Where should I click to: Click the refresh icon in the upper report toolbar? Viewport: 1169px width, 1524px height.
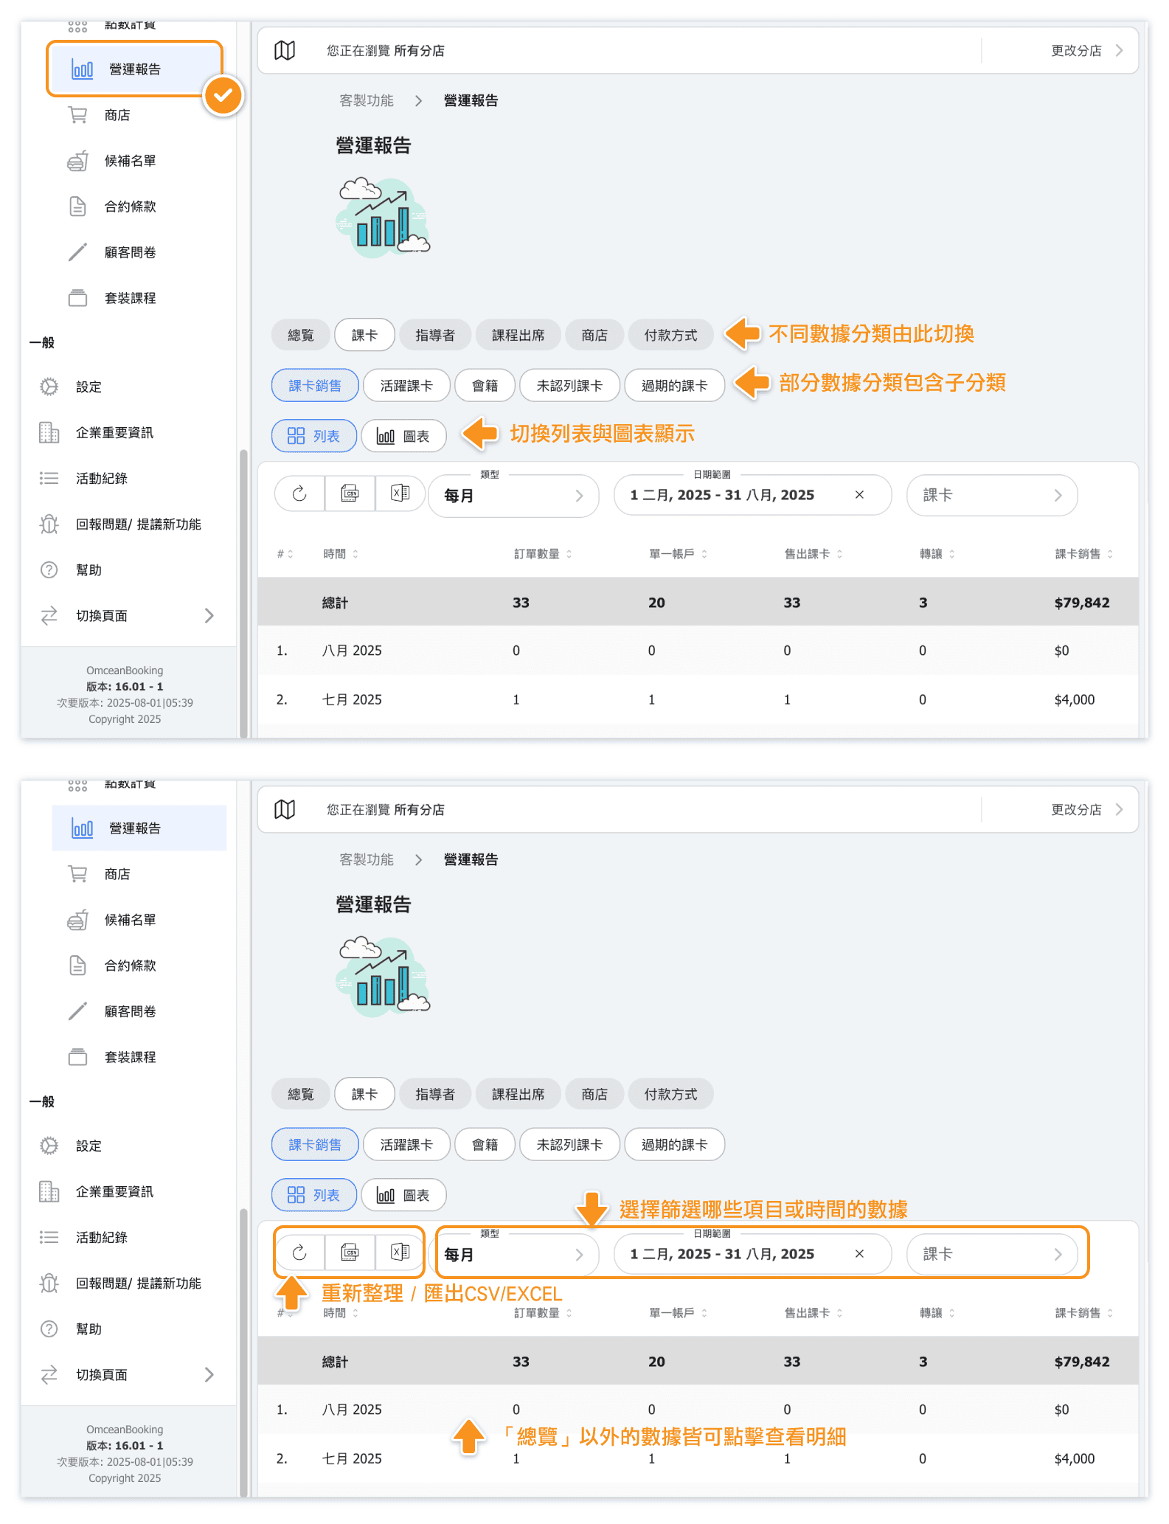pyautogui.click(x=299, y=494)
